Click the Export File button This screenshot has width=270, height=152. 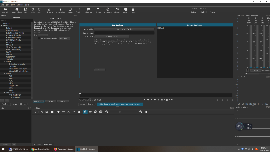point(39,101)
